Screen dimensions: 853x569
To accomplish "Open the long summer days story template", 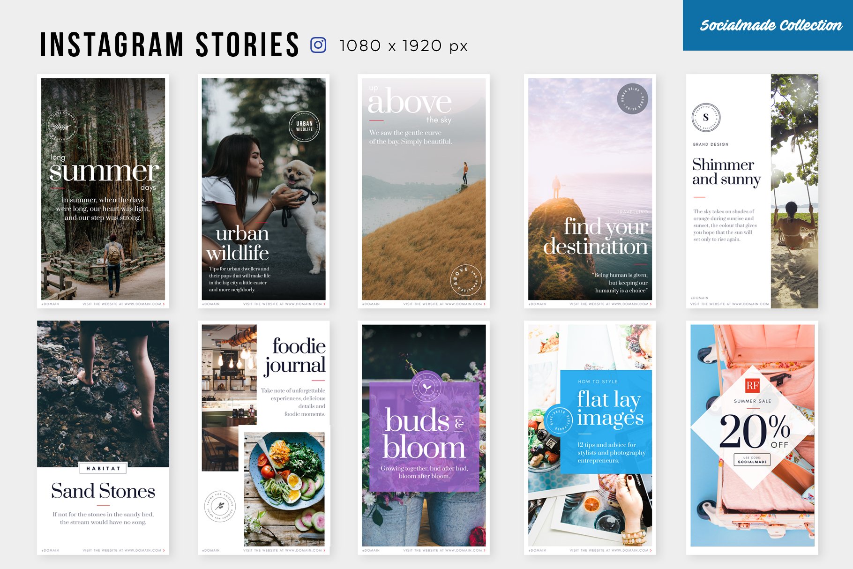I will point(103,191).
